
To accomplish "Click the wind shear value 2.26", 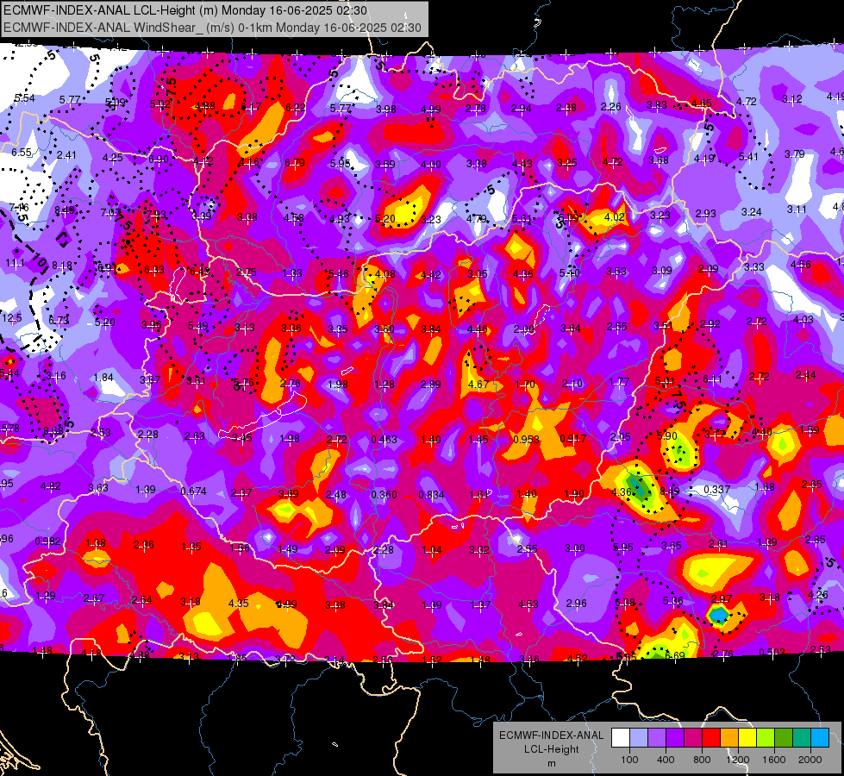I will click(611, 107).
